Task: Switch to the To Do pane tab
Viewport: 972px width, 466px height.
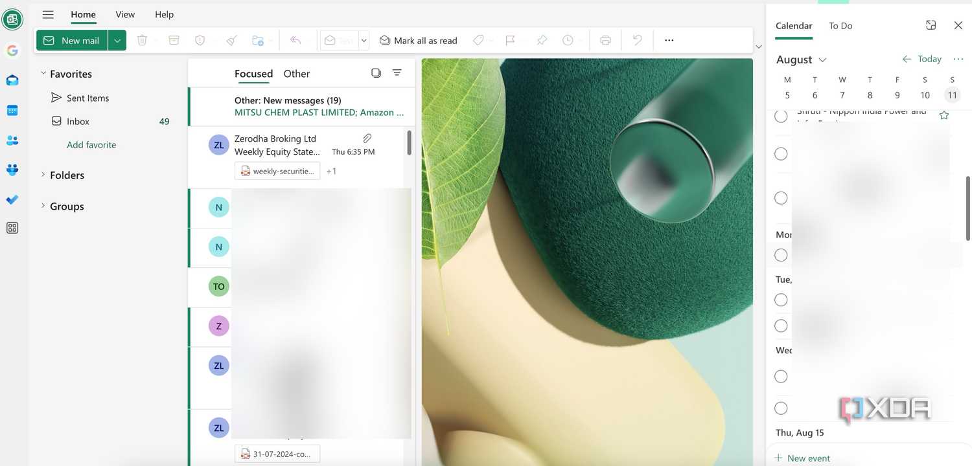Action: 840,26
